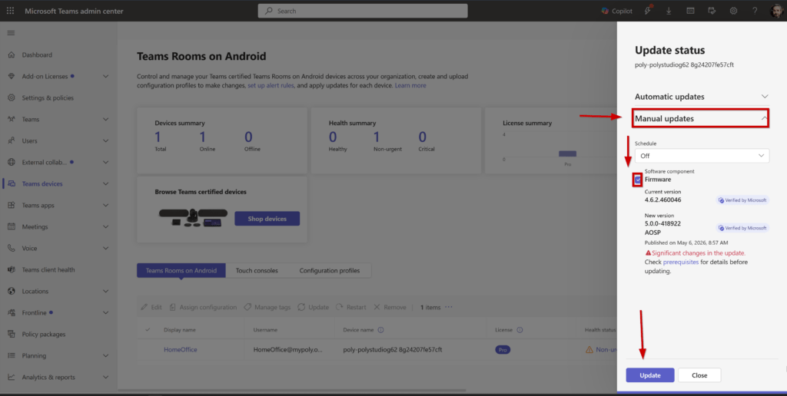Image resolution: width=787 pixels, height=396 pixels.
Task: Uncheck the Firmware software component checkbox
Action: [x=637, y=180]
